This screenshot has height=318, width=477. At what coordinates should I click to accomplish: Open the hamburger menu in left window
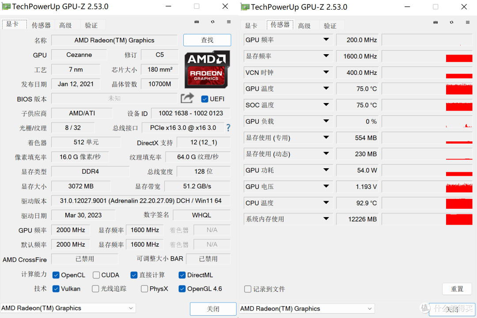tap(229, 22)
